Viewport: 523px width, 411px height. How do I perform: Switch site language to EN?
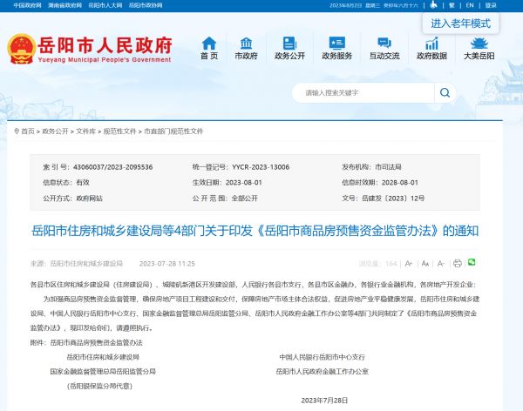click(470, 5)
